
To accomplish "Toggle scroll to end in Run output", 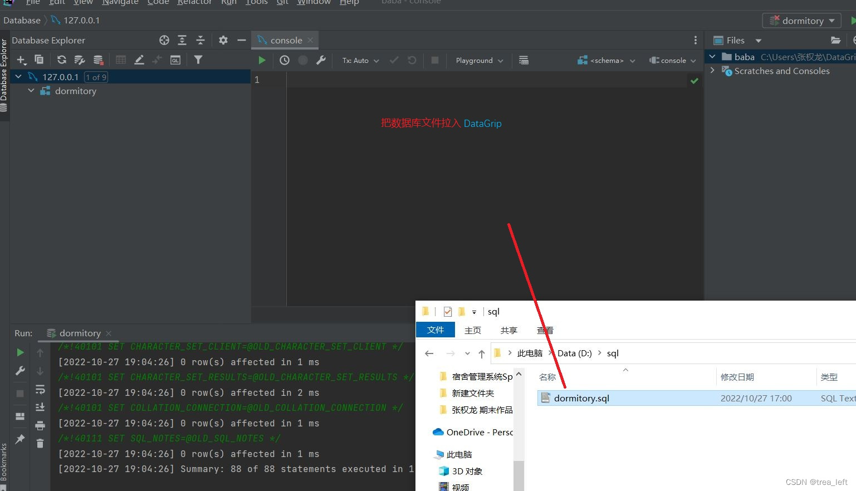I will click(40, 407).
